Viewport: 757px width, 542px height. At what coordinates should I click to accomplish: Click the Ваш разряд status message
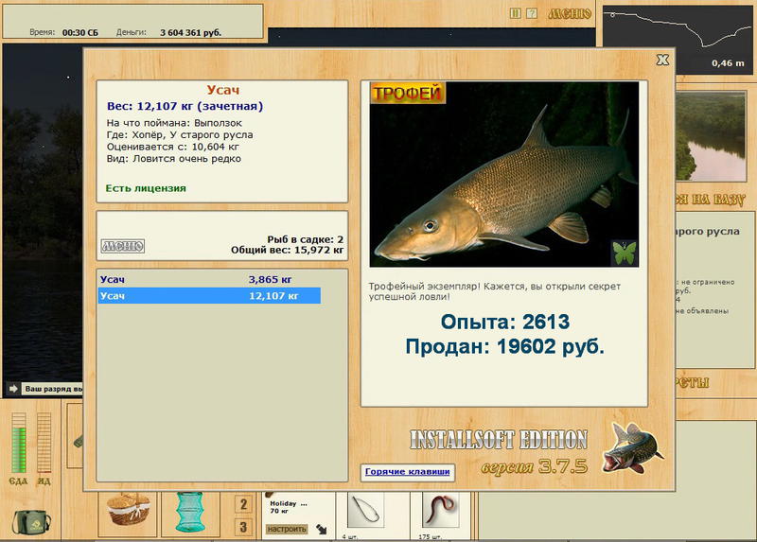54,389
